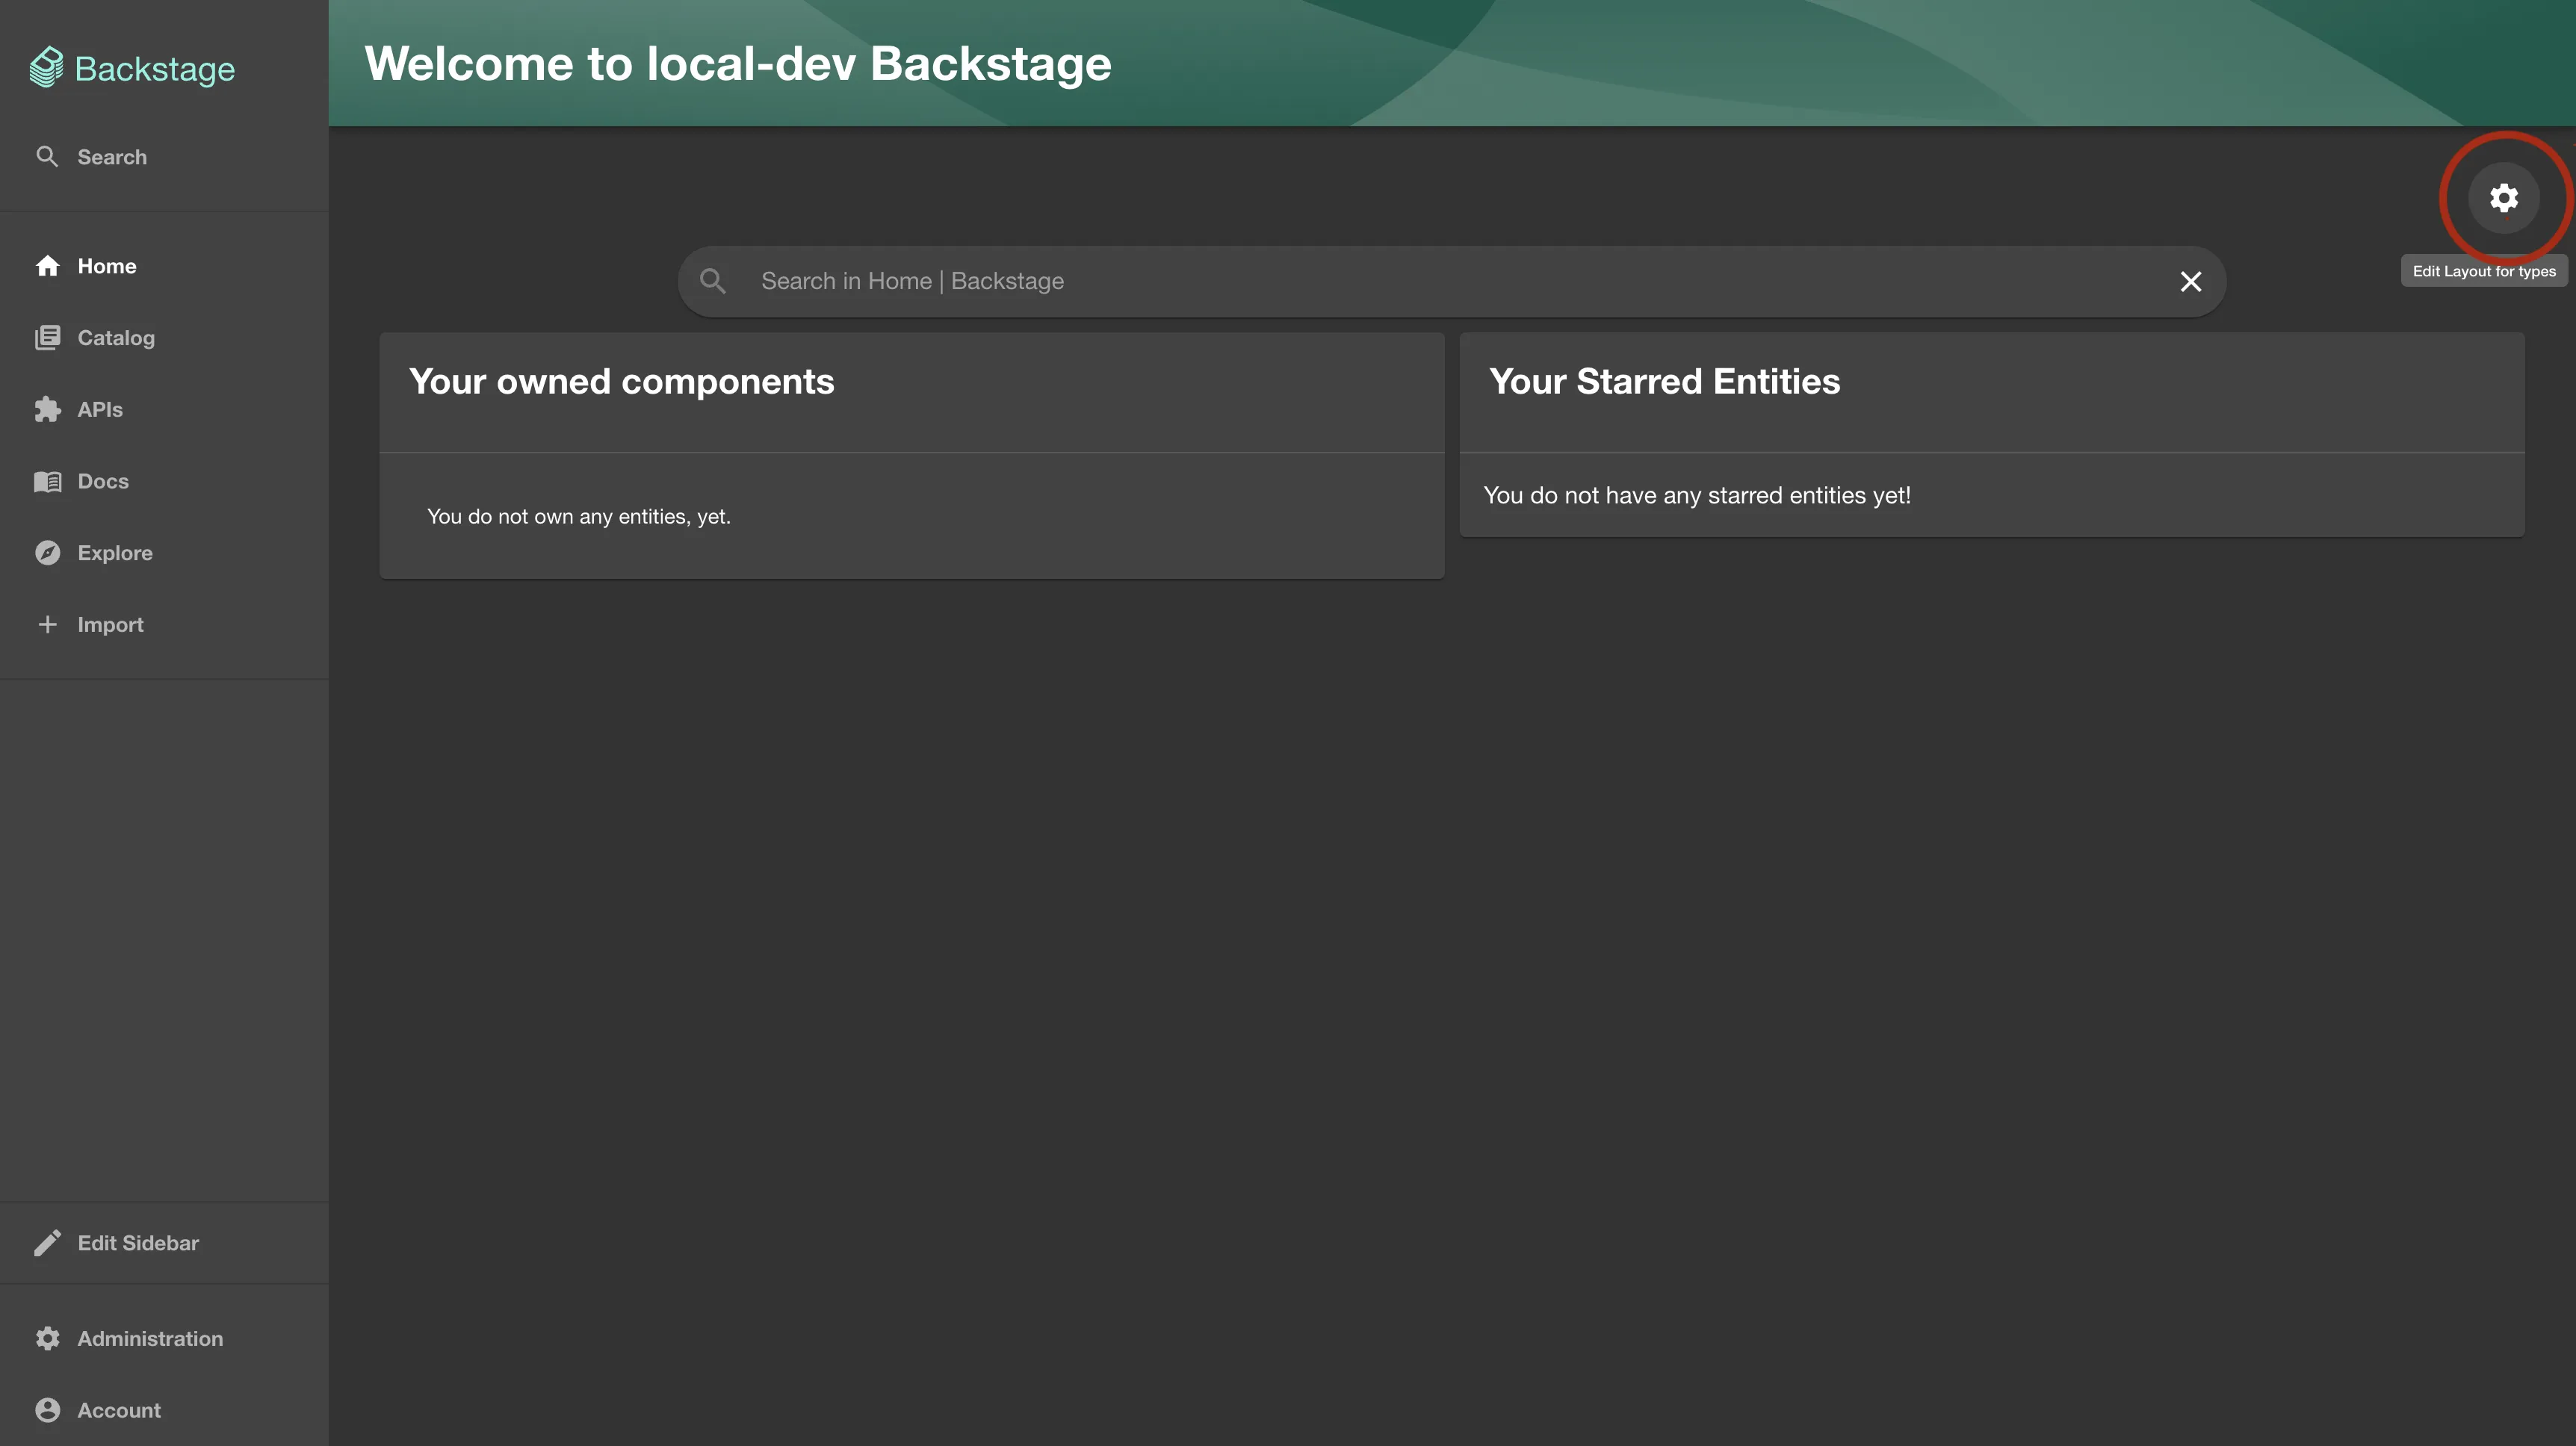Image resolution: width=2576 pixels, height=1446 pixels.
Task: Open the Administration gear icon
Action: [x=47, y=1339]
